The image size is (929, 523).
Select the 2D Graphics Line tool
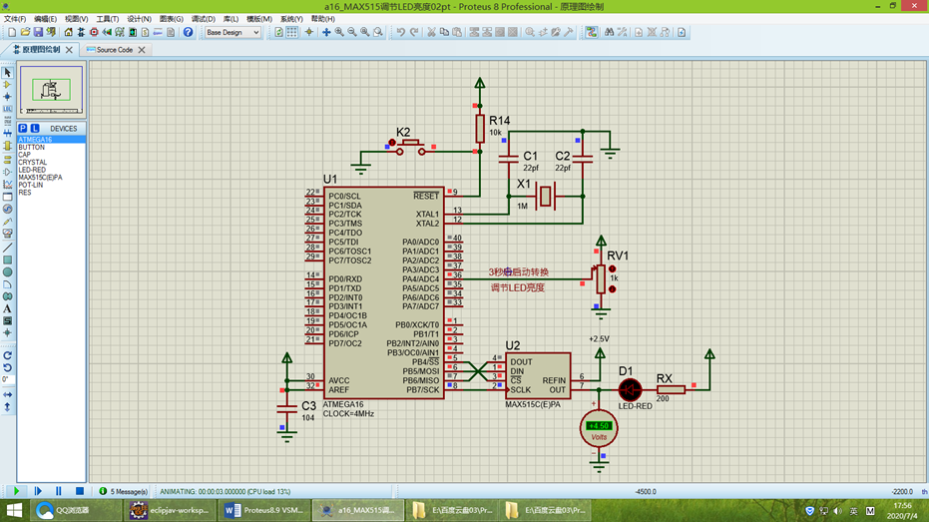[x=7, y=248]
